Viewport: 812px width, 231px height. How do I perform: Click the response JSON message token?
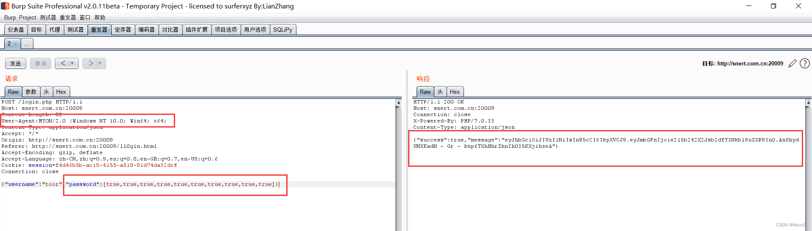click(606, 143)
